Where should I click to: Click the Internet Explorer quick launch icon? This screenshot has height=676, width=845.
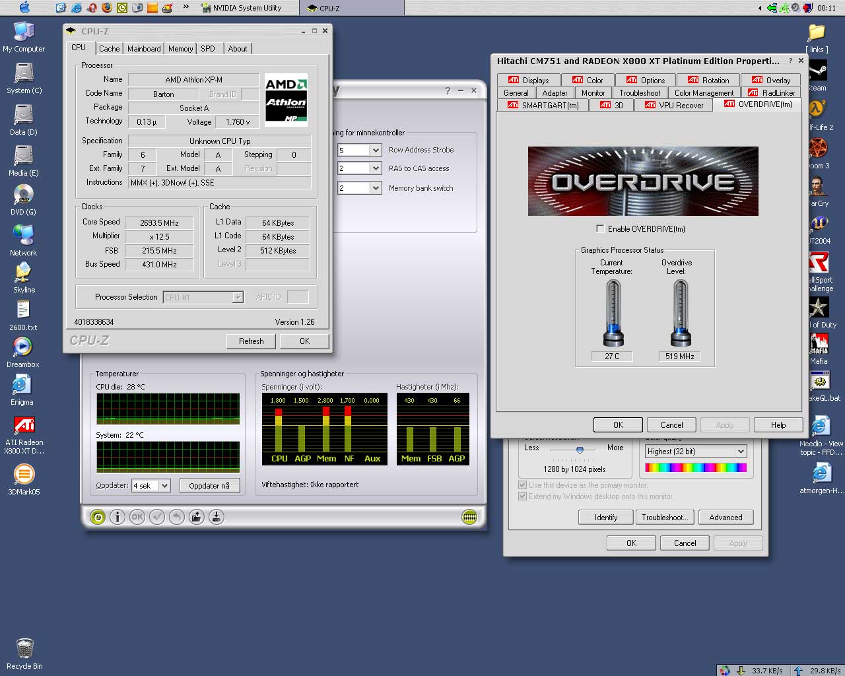pos(77,8)
